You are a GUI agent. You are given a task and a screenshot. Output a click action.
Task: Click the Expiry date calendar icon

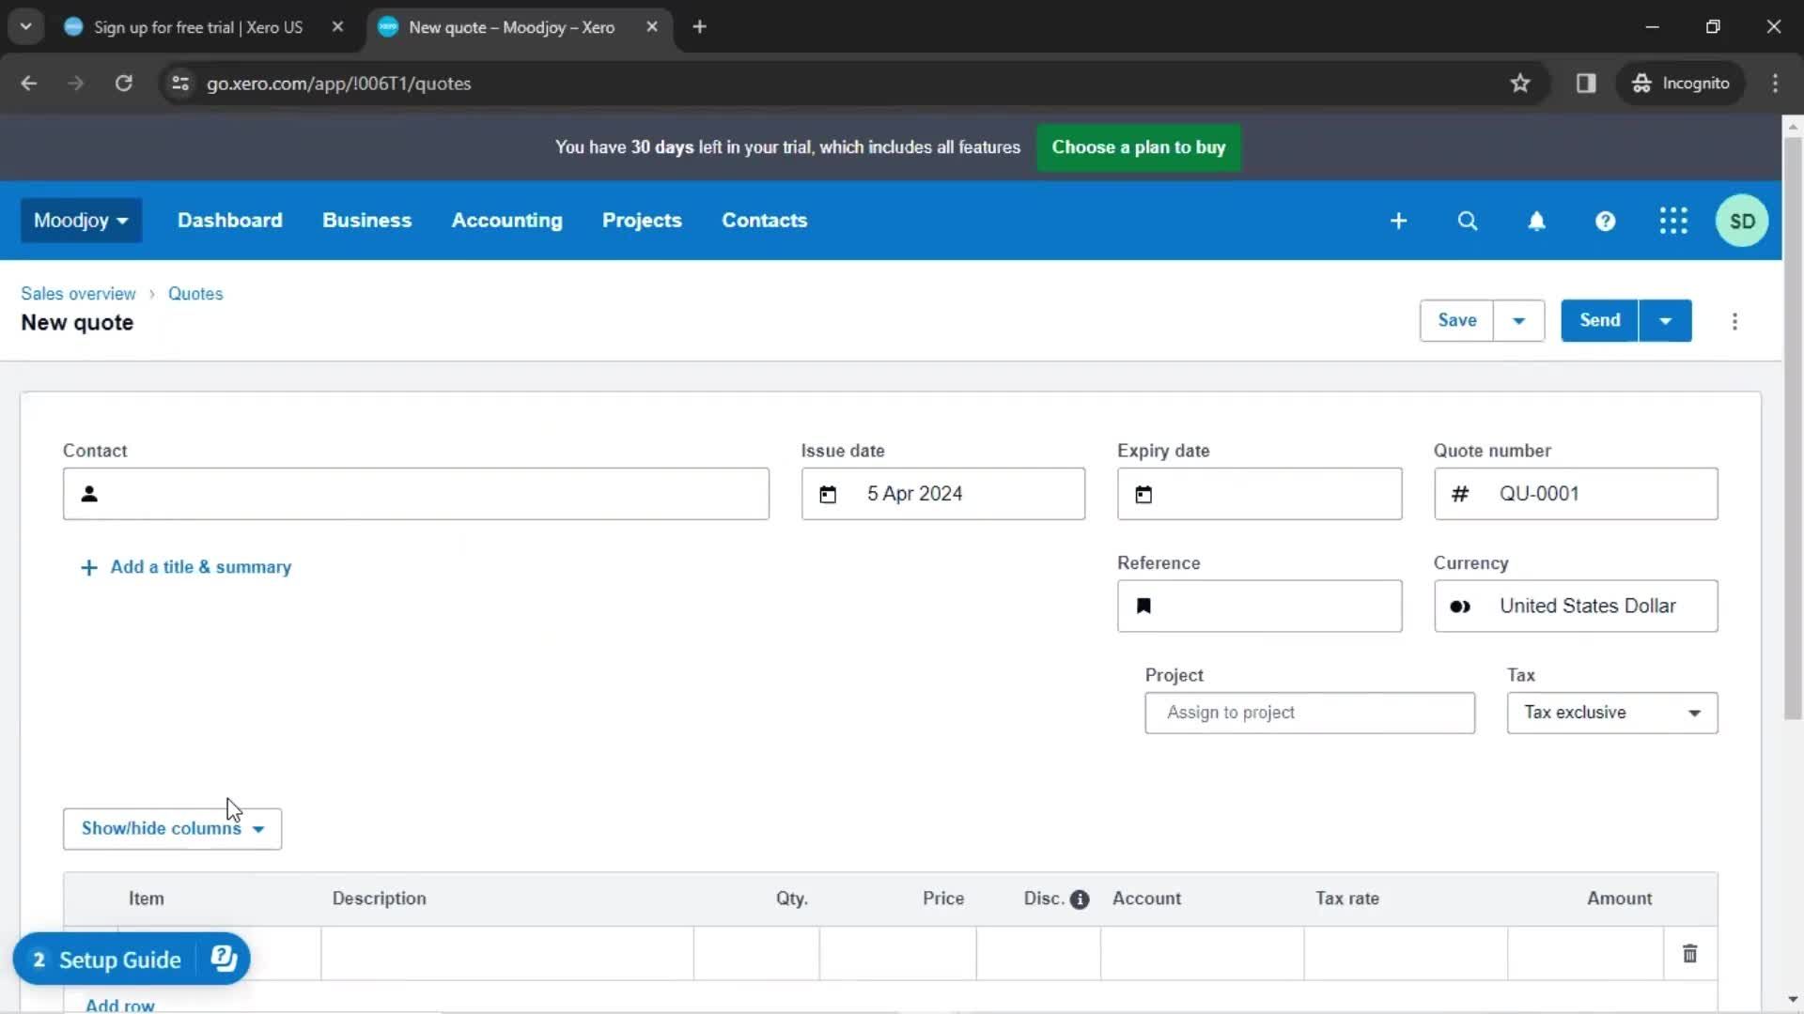[x=1143, y=495]
